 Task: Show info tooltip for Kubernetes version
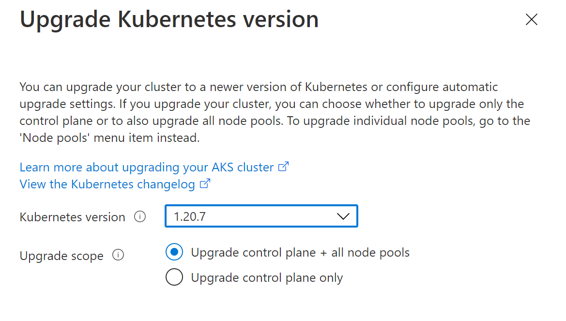click(140, 217)
